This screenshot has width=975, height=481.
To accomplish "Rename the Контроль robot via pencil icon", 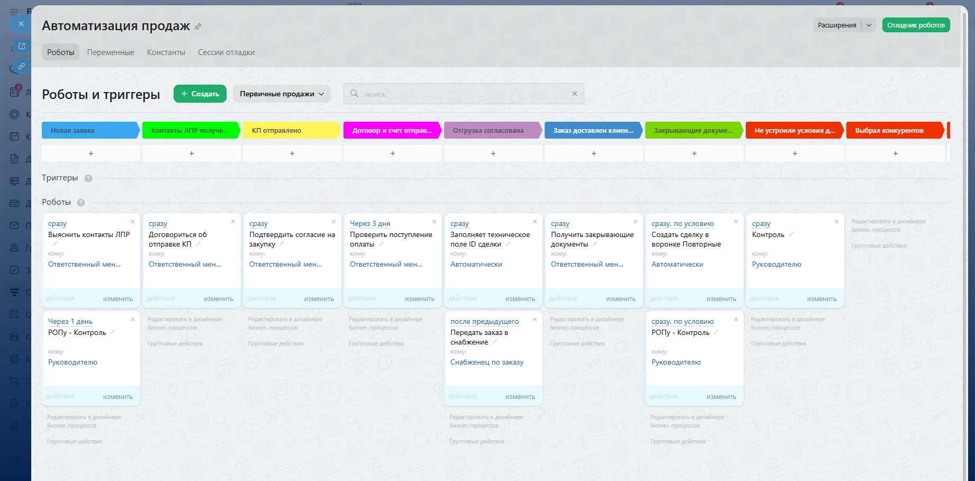I will click(791, 234).
